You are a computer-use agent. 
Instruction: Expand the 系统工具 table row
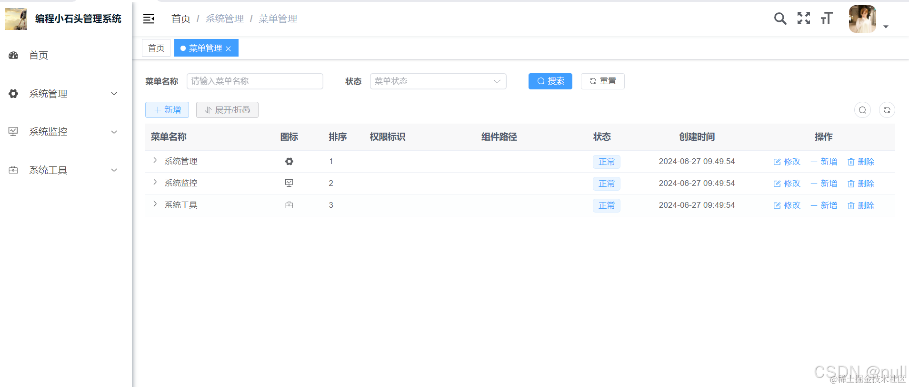click(155, 204)
